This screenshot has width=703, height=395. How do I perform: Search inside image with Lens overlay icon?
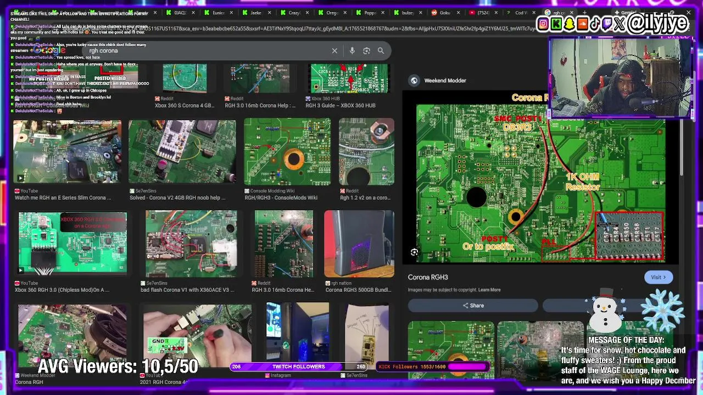(x=415, y=252)
